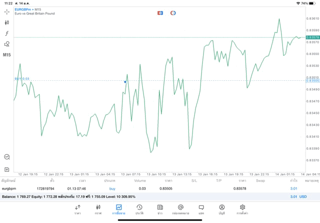This screenshot has width=320, height=223.
Task: Open the settings gear tab
Action: click(242, 209)
